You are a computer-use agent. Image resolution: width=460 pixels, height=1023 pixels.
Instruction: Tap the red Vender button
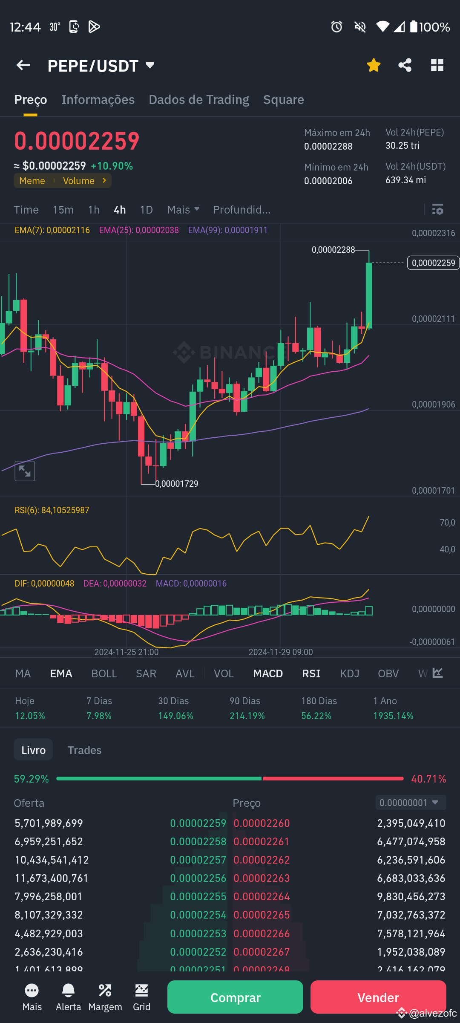(378, 997)
